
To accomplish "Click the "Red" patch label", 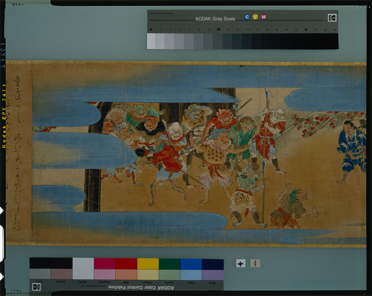I will [x=126, y=282].
